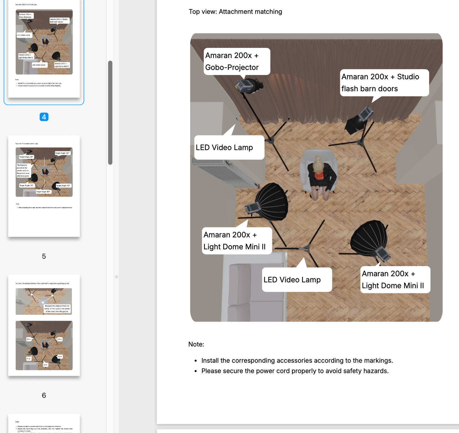The width and height of the screenshot is (459, 433).
Task: Select the upper 'LED Video Lamp' callout label
Action: tap(224, 147)
